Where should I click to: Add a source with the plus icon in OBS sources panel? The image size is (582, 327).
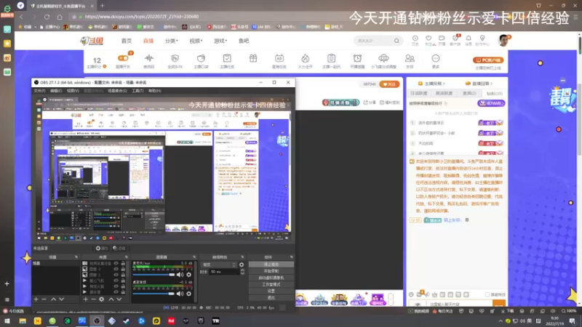86,299
